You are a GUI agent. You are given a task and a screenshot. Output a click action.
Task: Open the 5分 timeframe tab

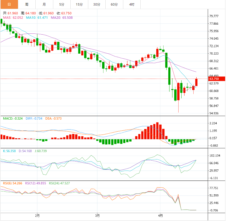[x=62, y=4]
